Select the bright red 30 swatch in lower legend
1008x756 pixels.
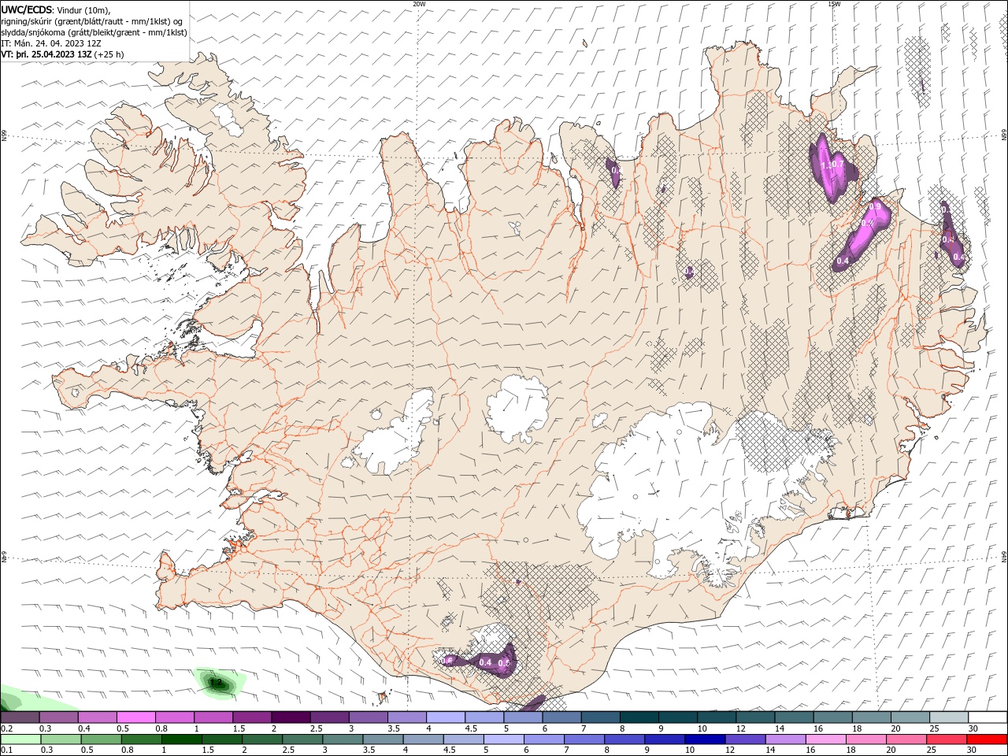pos(987,739)
